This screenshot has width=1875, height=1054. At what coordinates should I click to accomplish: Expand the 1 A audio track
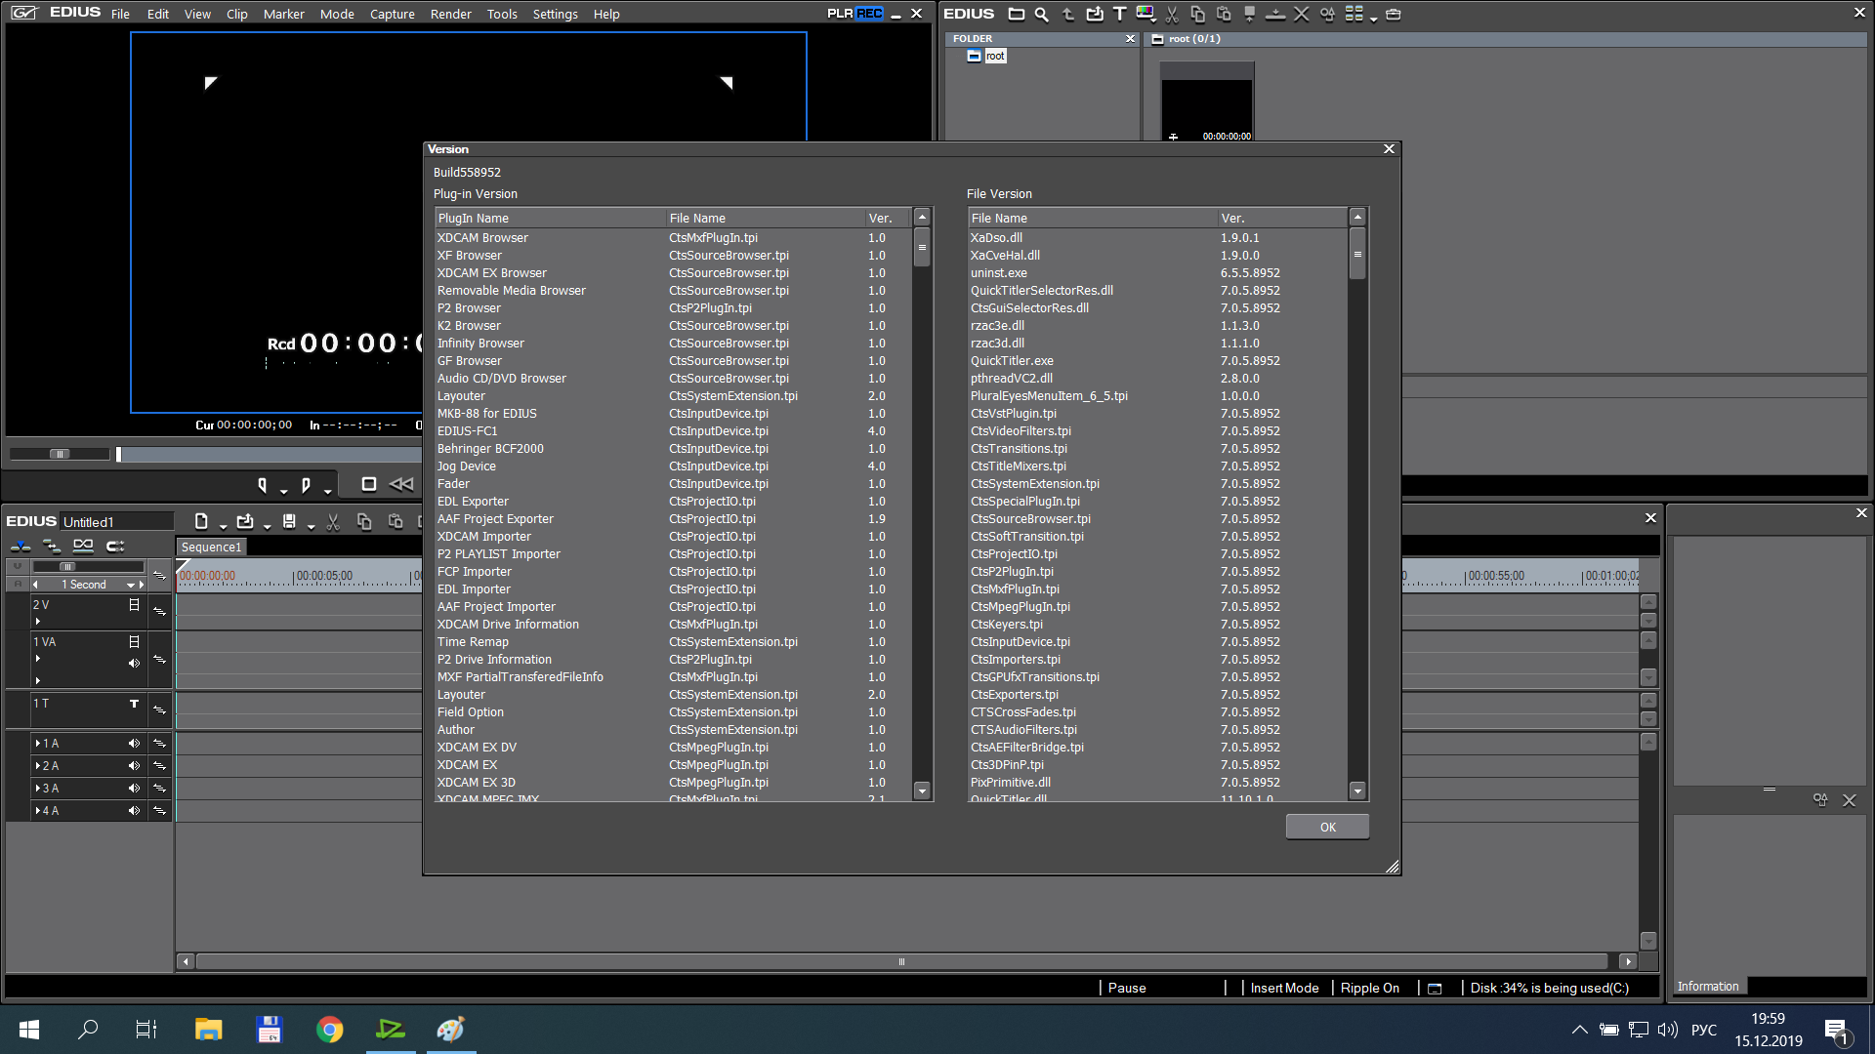38,744
